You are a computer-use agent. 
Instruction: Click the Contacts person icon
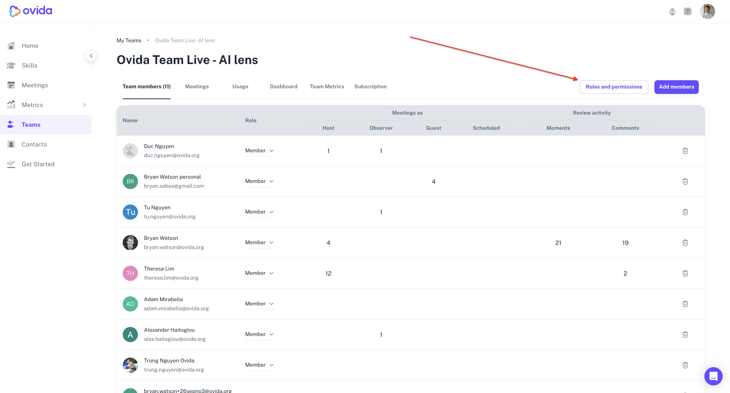[x=11, y=144]
